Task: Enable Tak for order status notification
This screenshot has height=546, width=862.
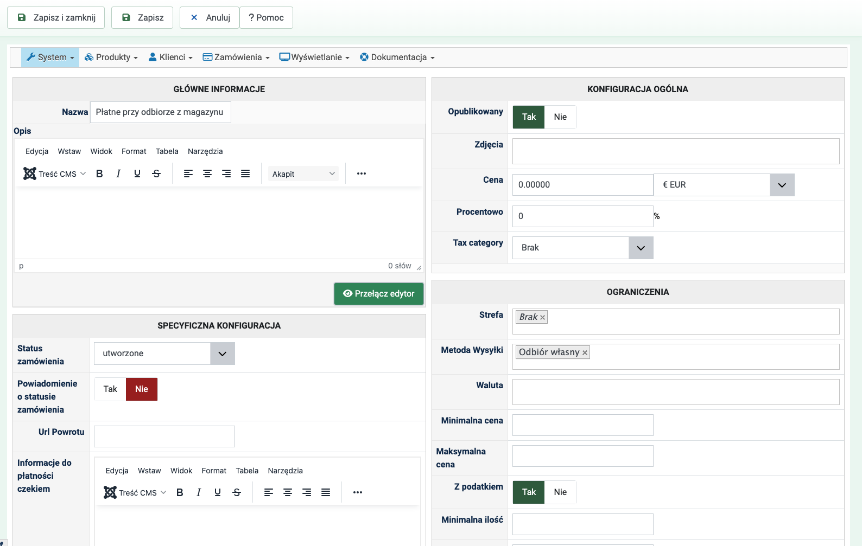Action: (x=110, y=389)
